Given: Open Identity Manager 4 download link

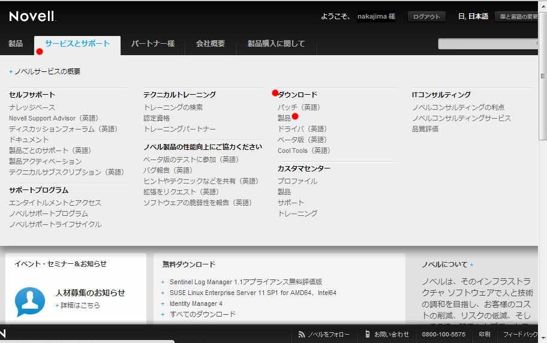Looking at the screenshot, I should point(196,303).
